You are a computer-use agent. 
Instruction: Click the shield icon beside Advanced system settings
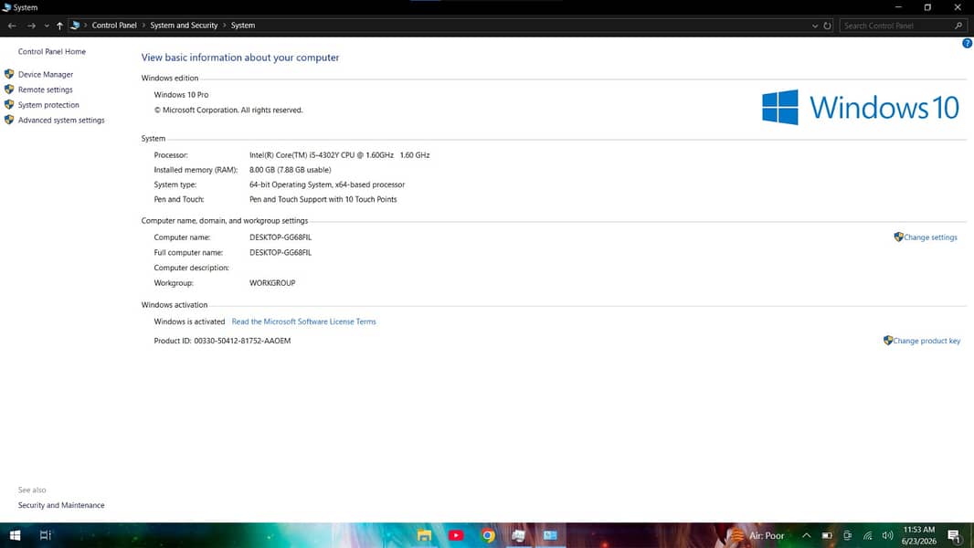9,120
